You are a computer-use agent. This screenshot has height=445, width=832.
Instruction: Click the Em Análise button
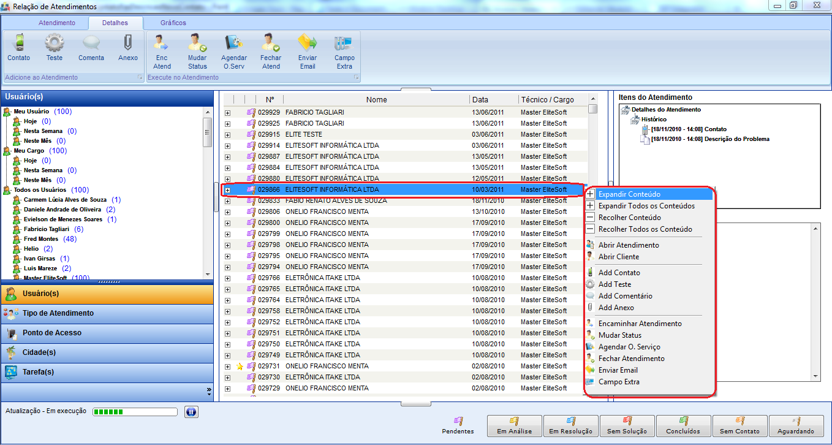pyautogui.click(x=514, y=425)
